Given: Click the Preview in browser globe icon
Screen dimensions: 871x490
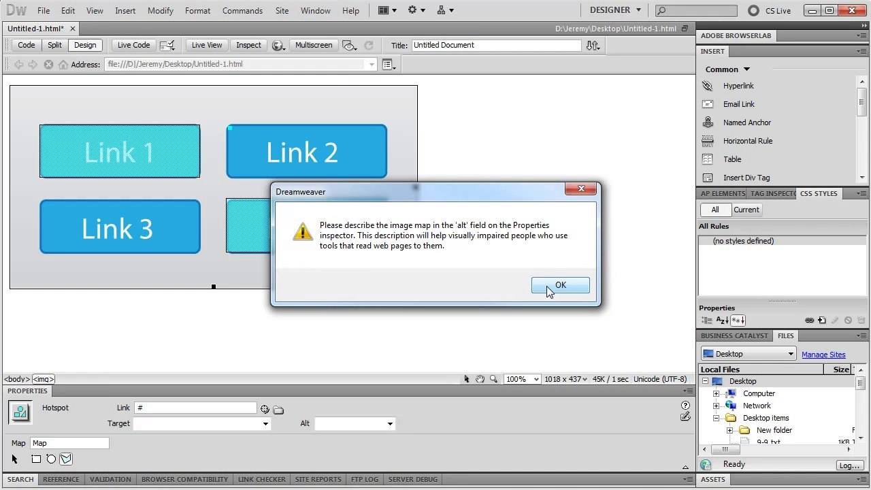Looking at the screenshot, I should (x=278, y=46).
